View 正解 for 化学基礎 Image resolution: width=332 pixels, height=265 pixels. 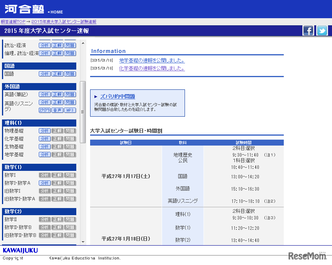click(57, 138)
